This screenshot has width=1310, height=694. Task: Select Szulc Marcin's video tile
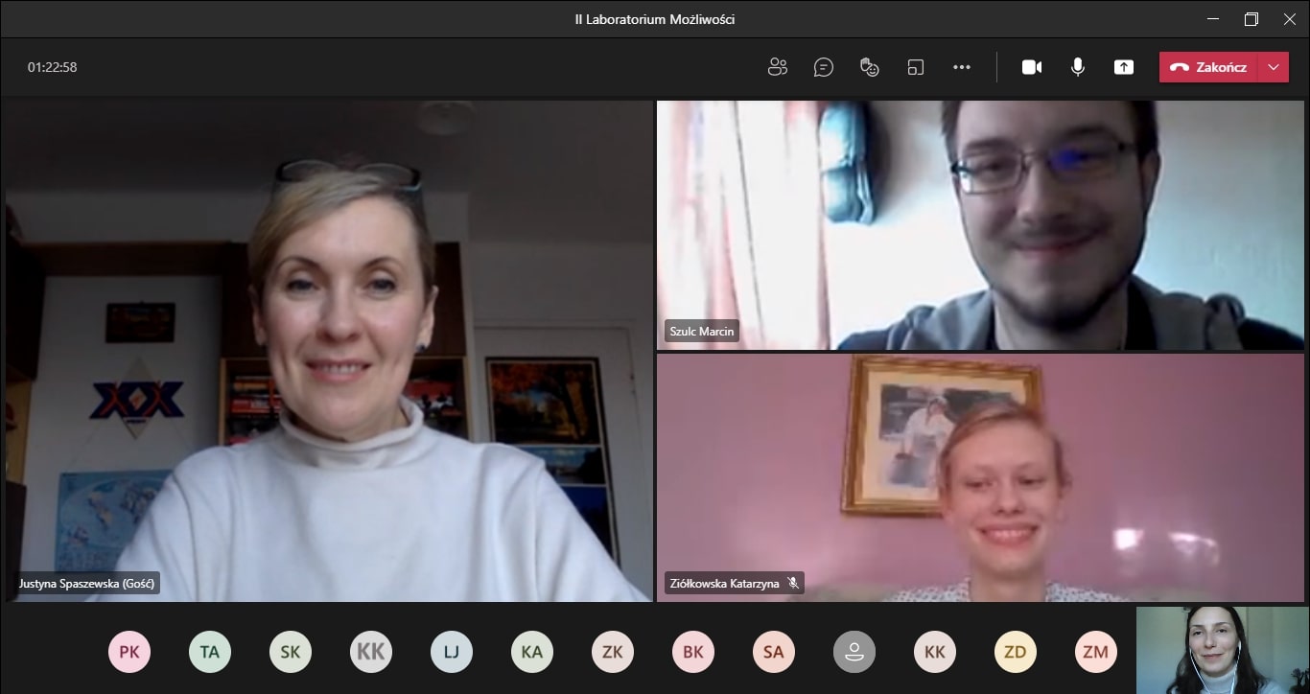pos(980,224)
